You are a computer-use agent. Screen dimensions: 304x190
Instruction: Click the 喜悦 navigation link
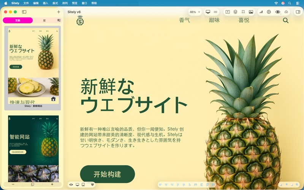(244, 20)
